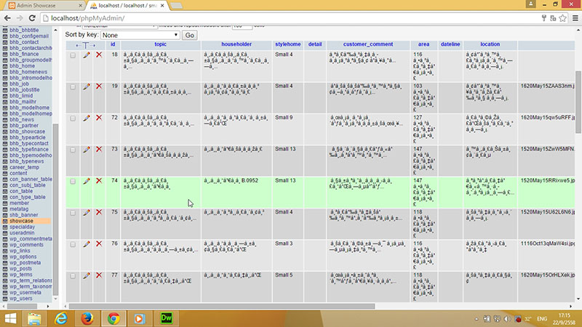Edit row with id 72 using pencil icon
This screenshot has width=582, height=327.
(x=87, y=118)
